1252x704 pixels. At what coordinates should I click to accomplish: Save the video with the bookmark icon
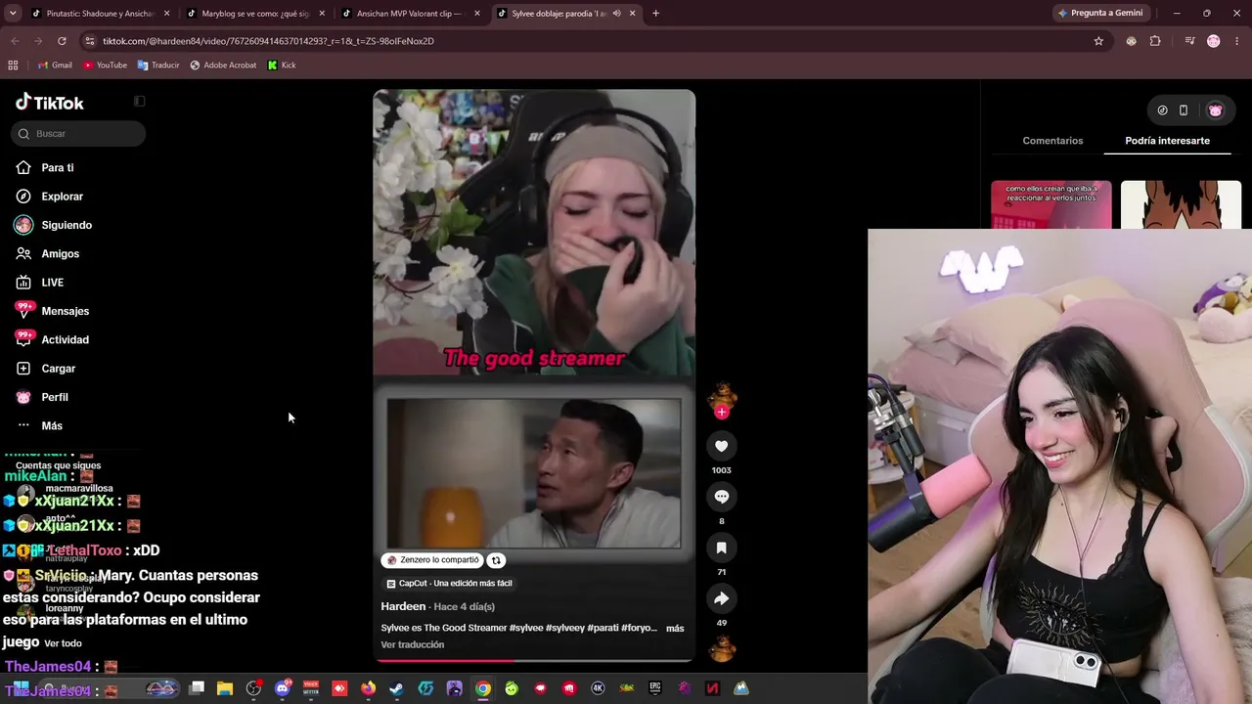click(x=722, y=548)
